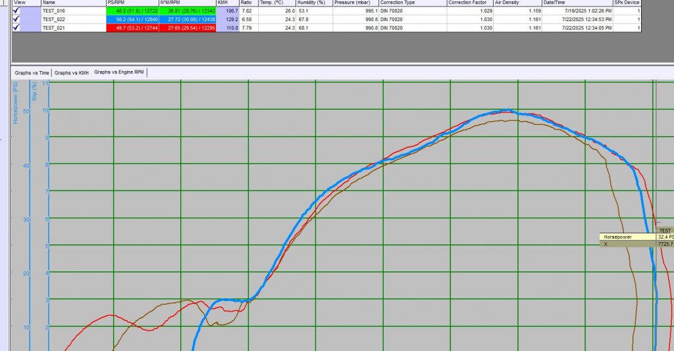Select the Graphs vs Engine RPM tab
The image size is (674, 351).
coord(119,72)
